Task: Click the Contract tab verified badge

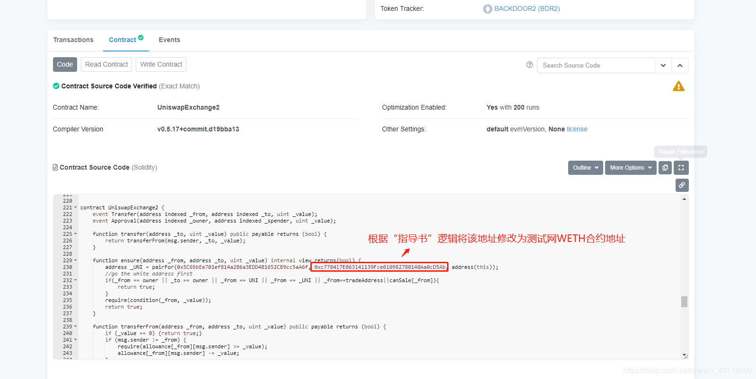Action: (x=141, y=38)
